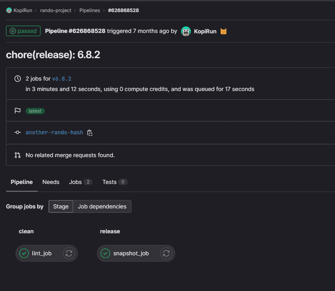Group jobs by Job dependencies
Screen dimensions: 335x291
click(102, 206)
